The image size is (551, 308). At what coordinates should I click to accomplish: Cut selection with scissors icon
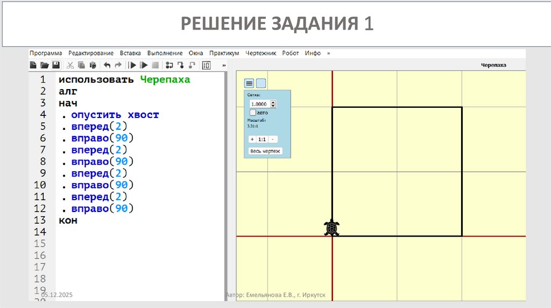click(x=70, y=65)
